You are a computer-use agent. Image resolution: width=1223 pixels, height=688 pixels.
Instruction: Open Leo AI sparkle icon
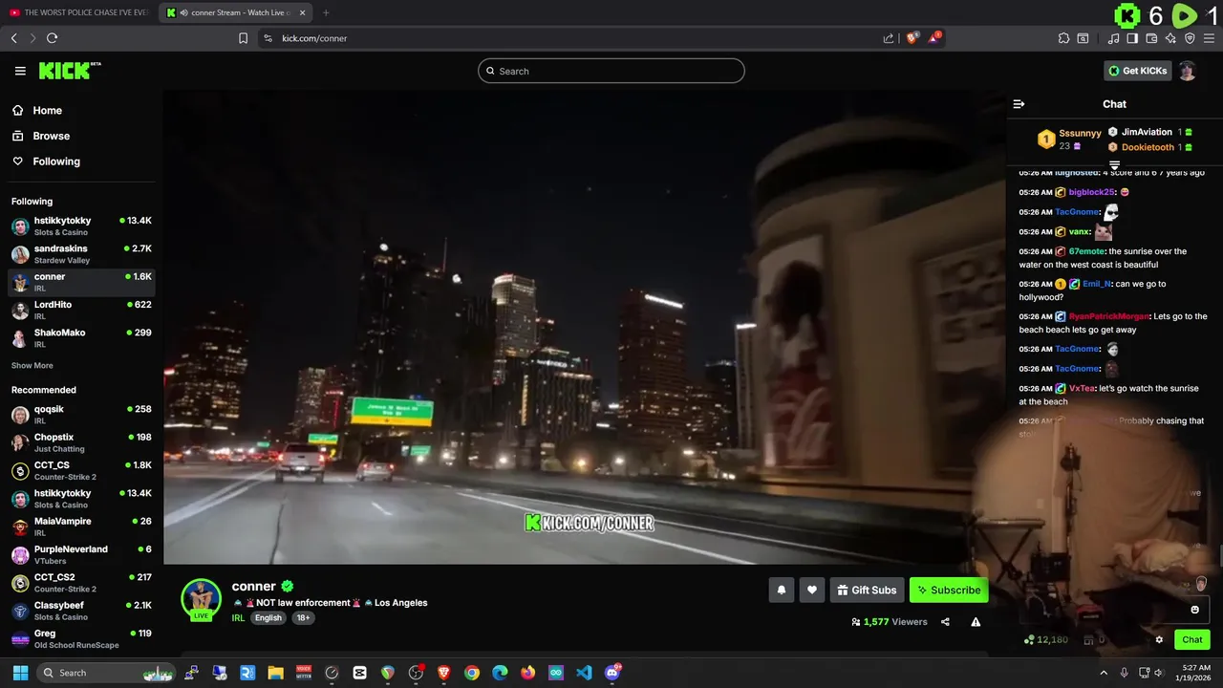pyautogui.click(x=1170, y=38)
